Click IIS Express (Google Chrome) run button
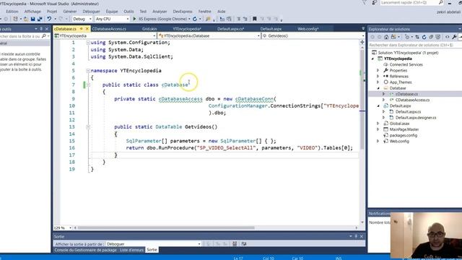Viewport: 462px width, 260px height. pos(162,19)
